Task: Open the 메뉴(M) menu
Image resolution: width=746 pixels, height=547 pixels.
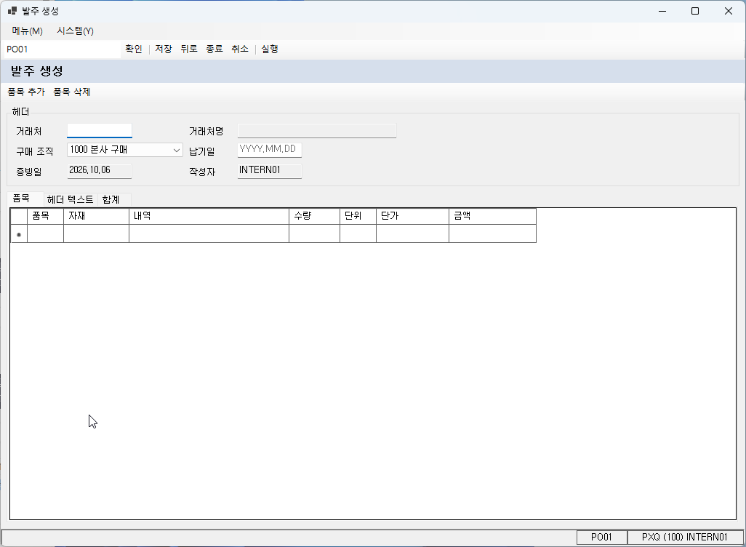Action: (x=27, y=31)
